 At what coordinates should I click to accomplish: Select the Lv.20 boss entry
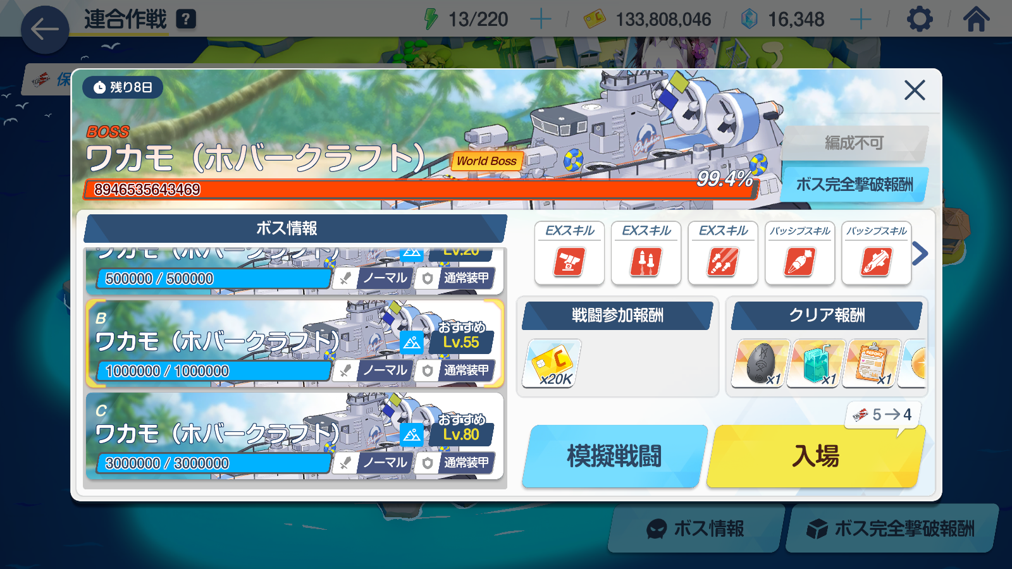tap(295, 271)
